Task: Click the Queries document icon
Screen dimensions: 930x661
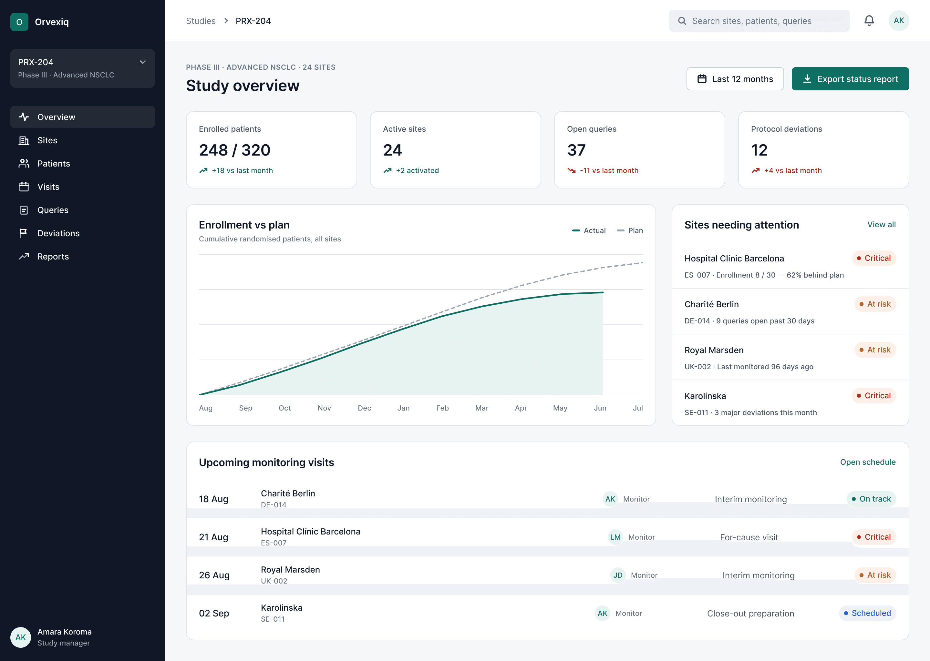Action: pos(24,210)
